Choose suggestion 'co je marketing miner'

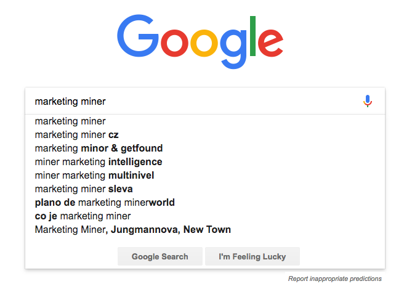205,216
